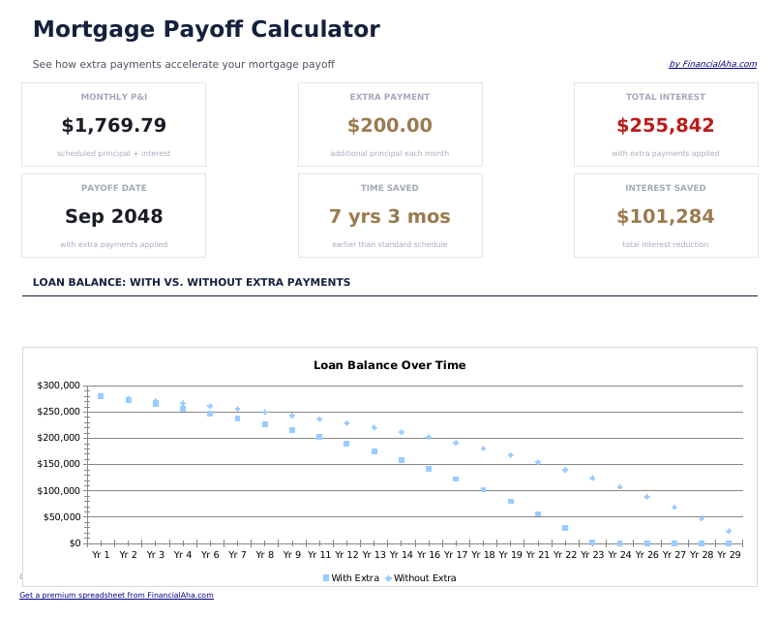The image size is (778, 619).
Task: Select the Interest Saved card
Action: (666, 215)
